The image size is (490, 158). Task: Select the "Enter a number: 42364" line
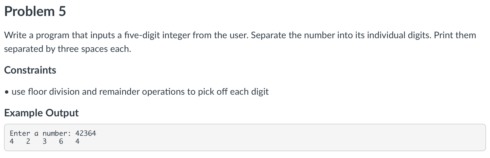[53, 133]
